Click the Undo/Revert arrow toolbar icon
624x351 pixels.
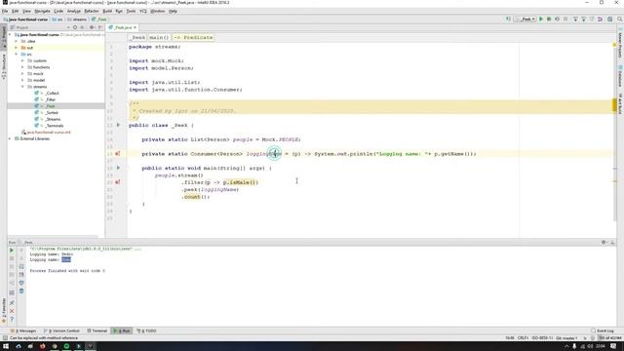click(x=600, y=19)
